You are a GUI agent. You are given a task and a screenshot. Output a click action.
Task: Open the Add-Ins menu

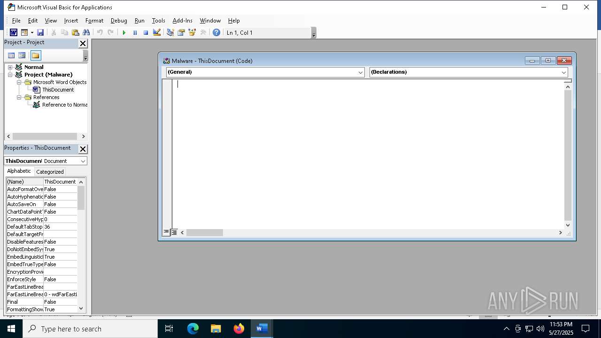point(182,21)
